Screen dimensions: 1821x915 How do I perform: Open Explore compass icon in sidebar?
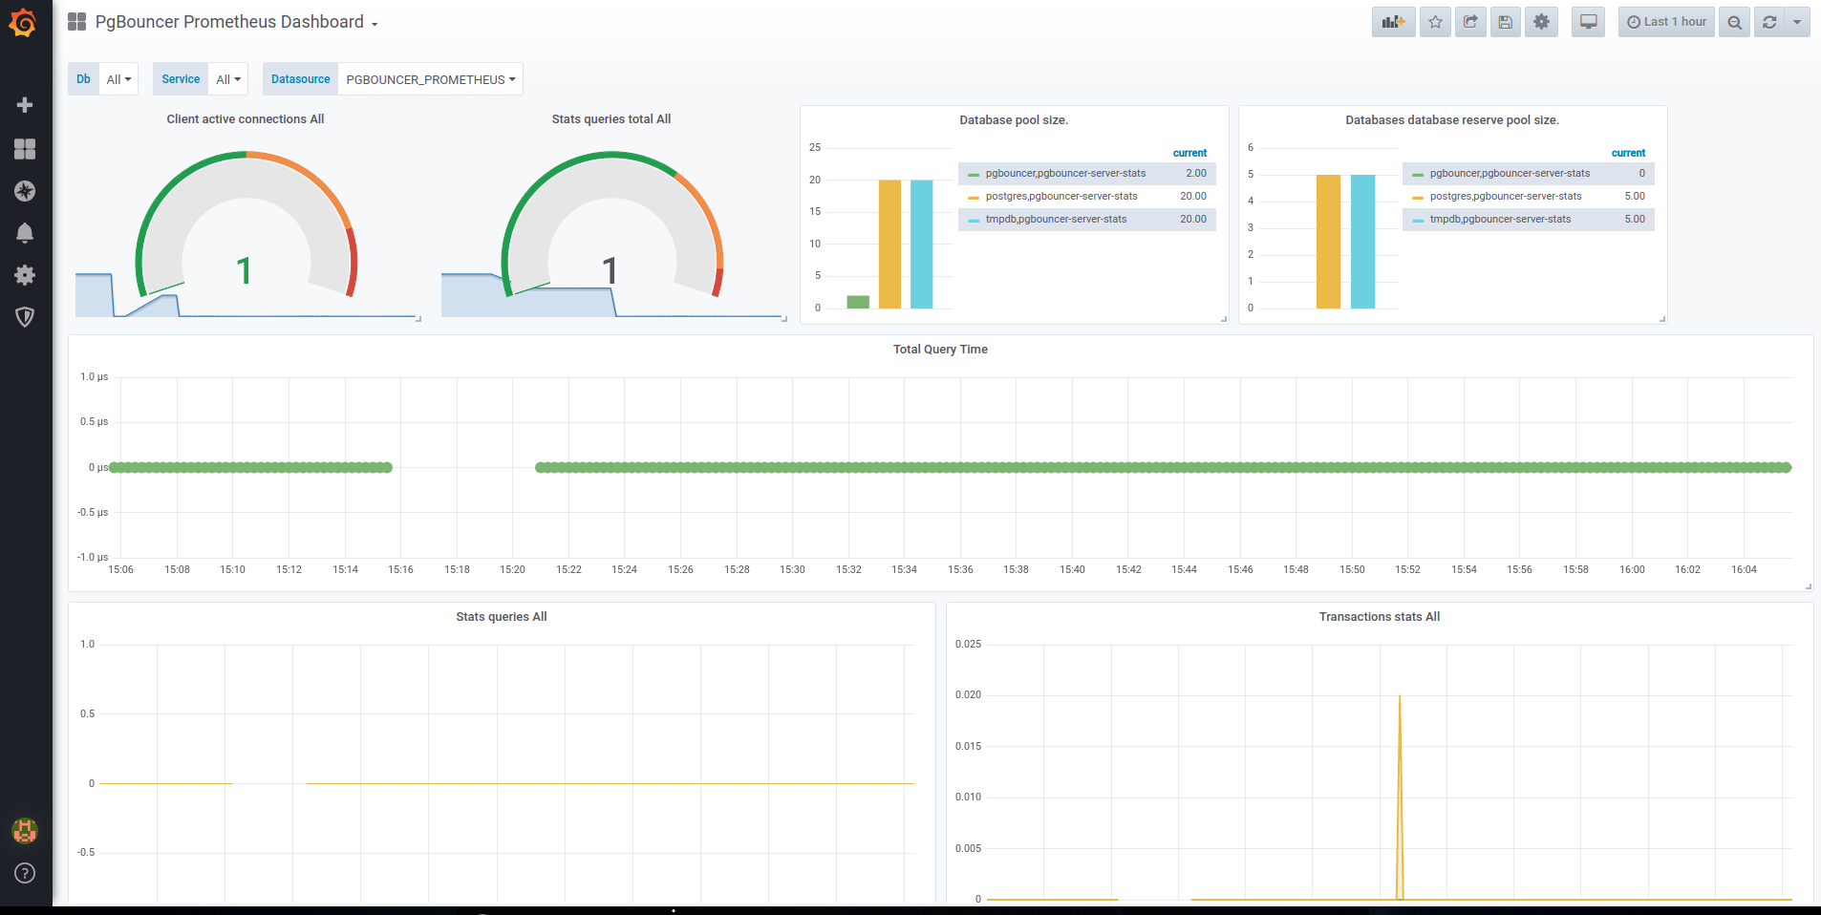coord(25,191)
